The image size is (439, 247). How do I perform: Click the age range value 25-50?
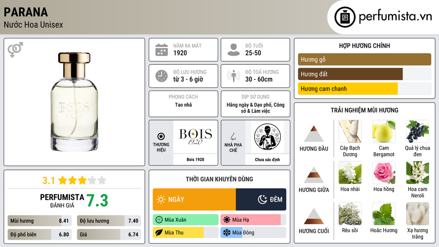[x=253, y=53]
